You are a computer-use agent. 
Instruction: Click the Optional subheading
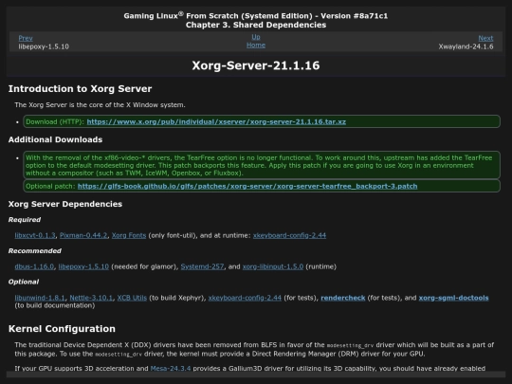coord(24,283)
